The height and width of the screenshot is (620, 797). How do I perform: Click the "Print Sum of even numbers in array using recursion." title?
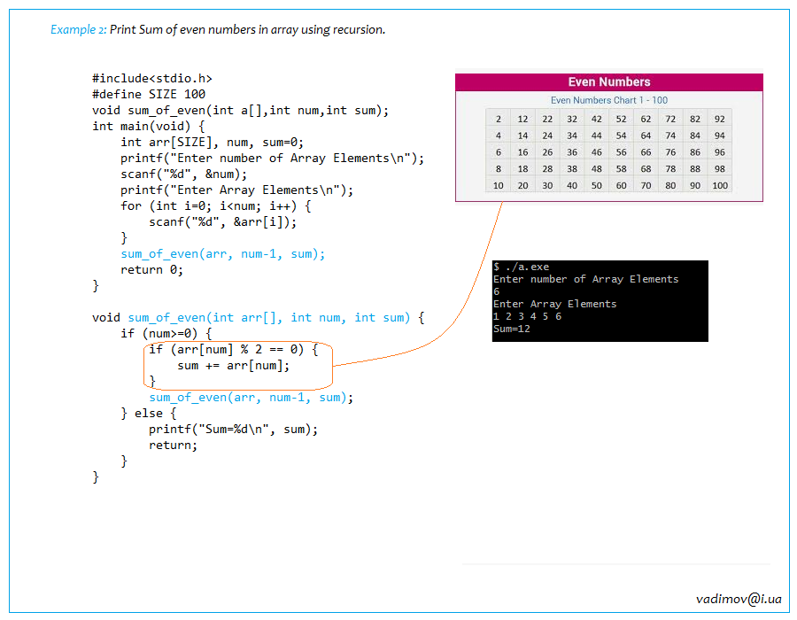(248, 30)
